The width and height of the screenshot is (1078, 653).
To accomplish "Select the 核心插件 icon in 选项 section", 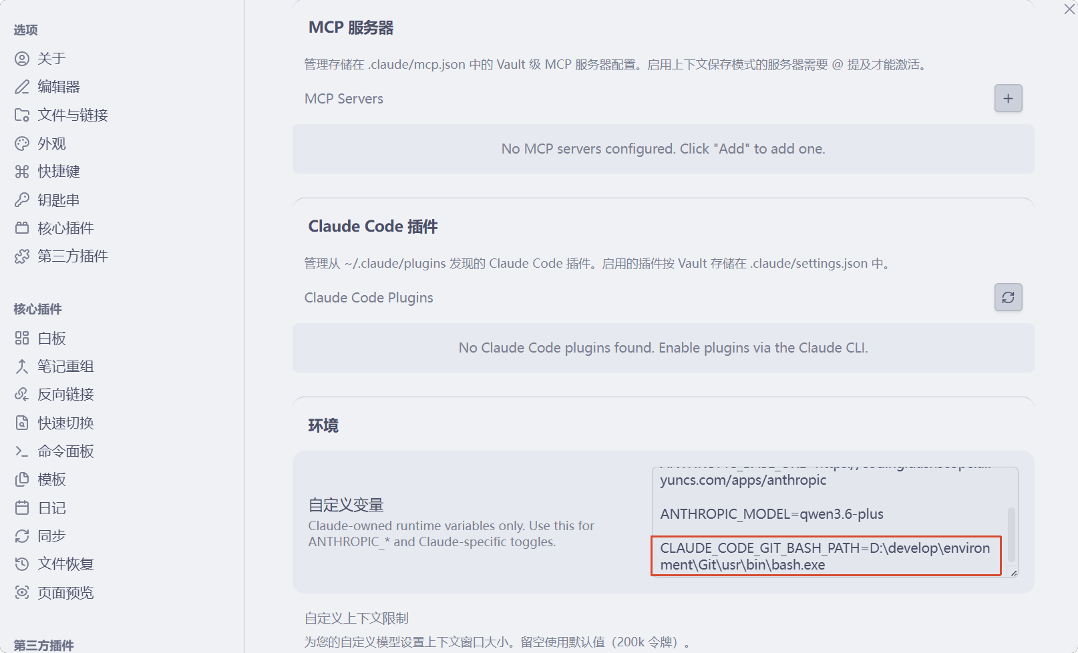I will 22,228.
